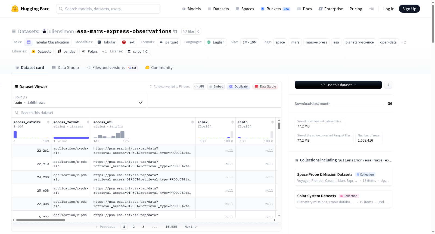Select the Text modality tag

[x=128, y=42]
